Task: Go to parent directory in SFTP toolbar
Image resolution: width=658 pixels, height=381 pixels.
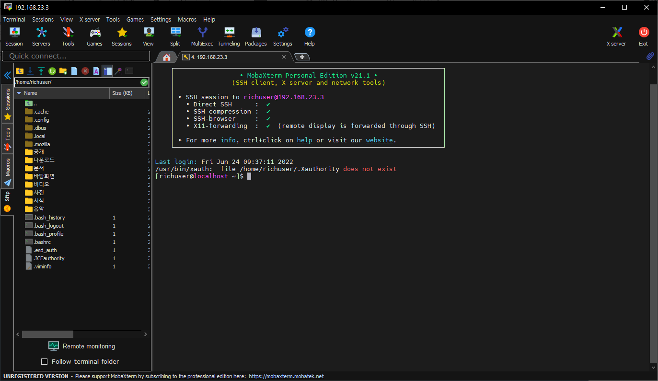Action: tap(20, 71)
